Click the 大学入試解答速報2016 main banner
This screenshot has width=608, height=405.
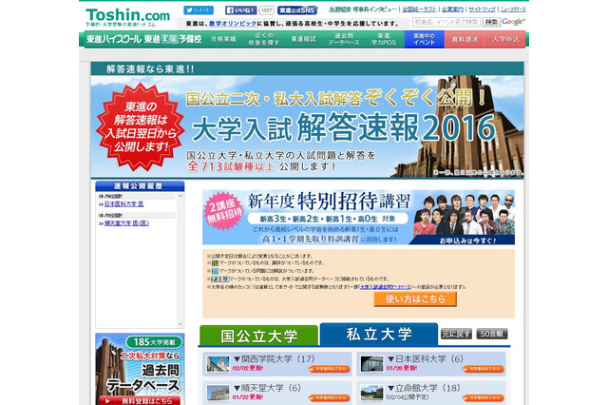click(x=308, y=126)
